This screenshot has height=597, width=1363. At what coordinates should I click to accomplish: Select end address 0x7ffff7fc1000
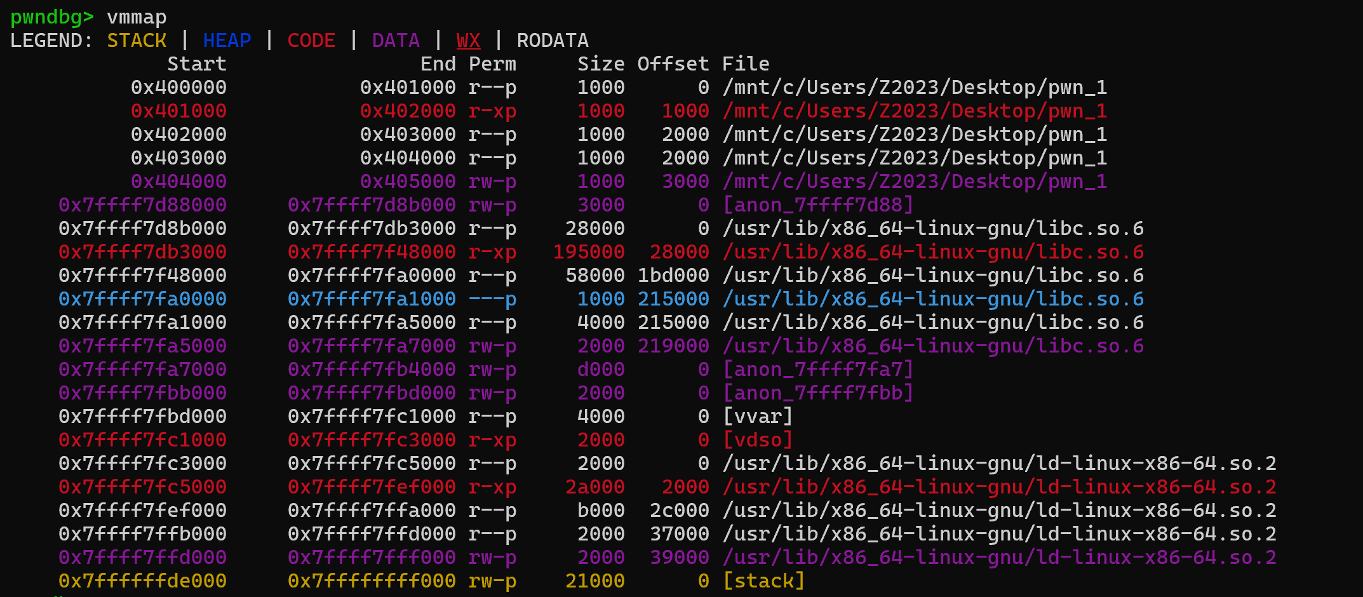pyautogui.click(x=372, y=417)
